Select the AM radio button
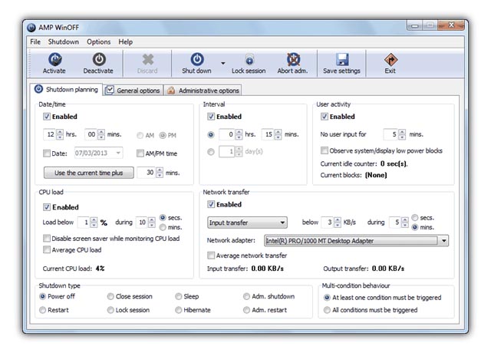Image resolution: width=491 pixels, height=353 pixels. (140, 135)
